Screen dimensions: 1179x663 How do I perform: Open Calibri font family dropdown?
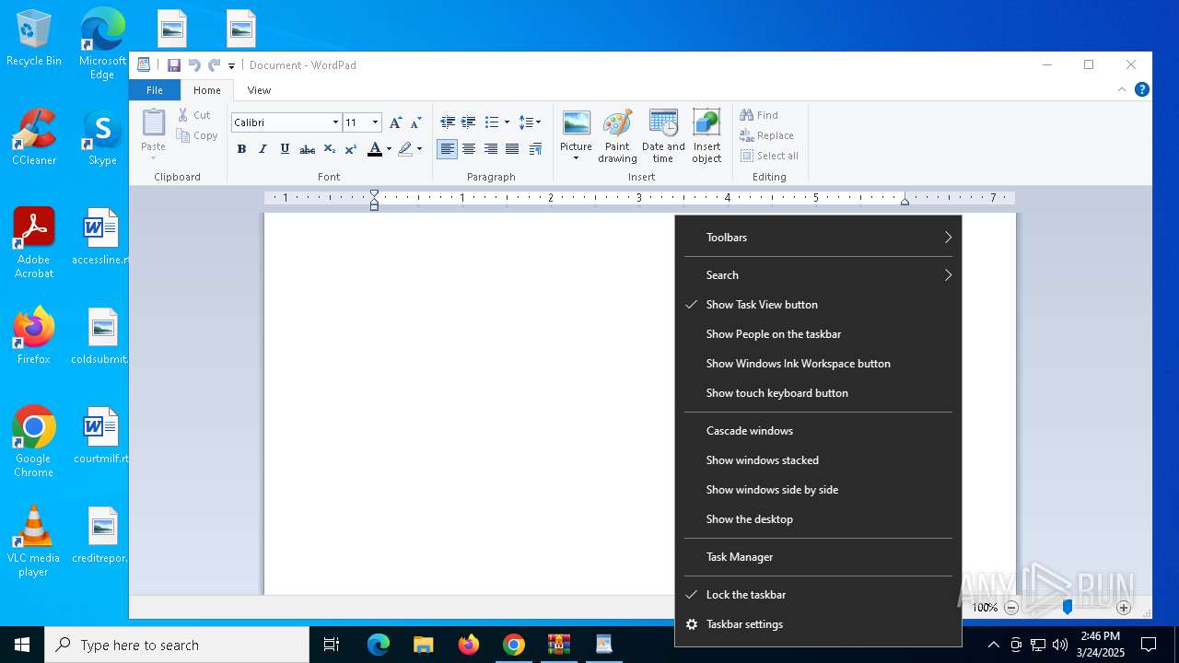[335, 122]
